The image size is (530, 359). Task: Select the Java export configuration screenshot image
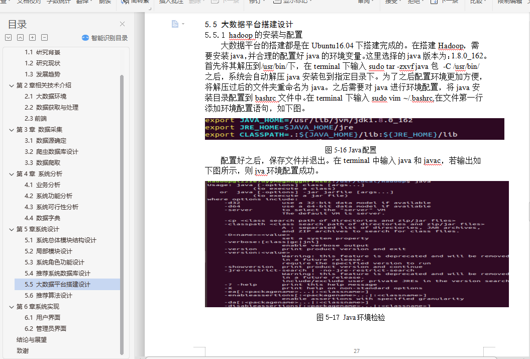point(355,129)
